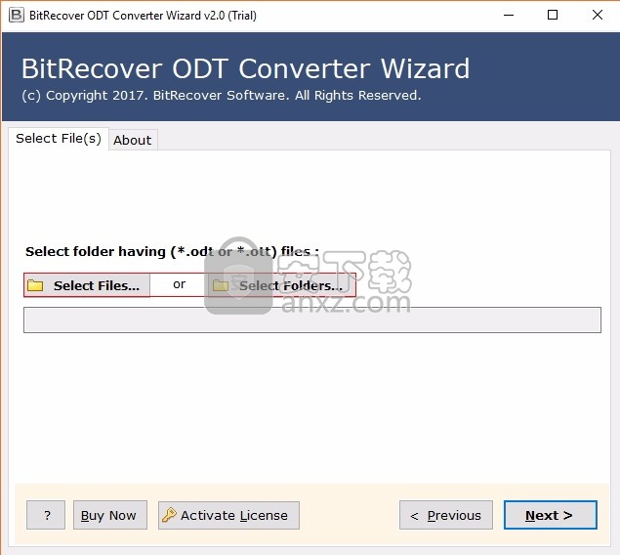Open the About tab
This screenshot has width=620, height=555.
click(x=132, y=140)
